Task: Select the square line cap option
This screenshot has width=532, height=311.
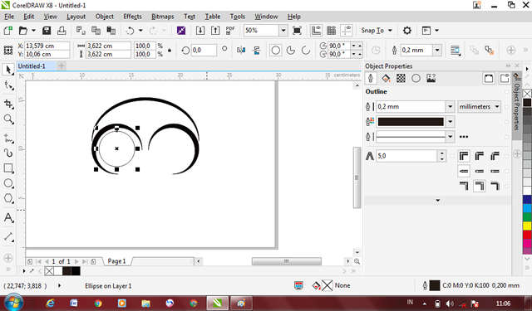Action: (x=464, y=171)
